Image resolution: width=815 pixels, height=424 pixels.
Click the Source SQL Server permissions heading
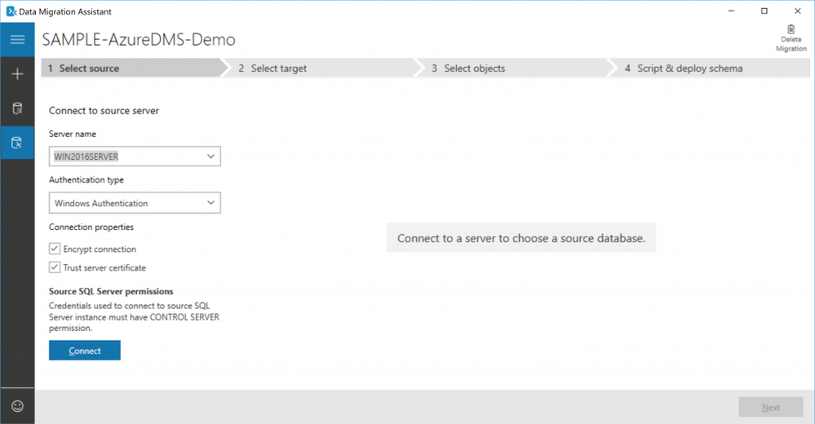pos(111,291)
